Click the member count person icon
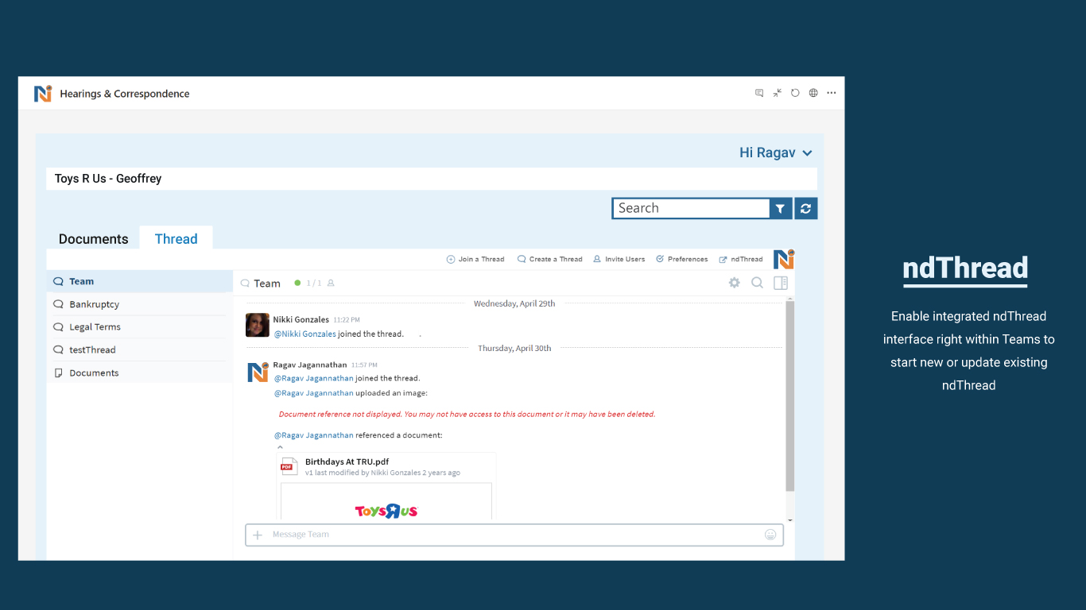Screen dimensions: 1086x610 click(x=331, y=284)
